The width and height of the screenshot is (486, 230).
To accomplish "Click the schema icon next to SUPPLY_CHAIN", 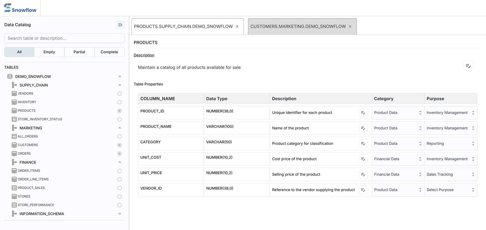I will coord(14,85).
